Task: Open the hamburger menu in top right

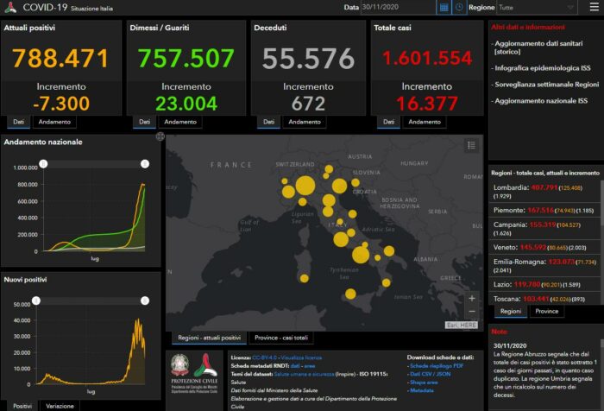Action: [x=594, y=7]
